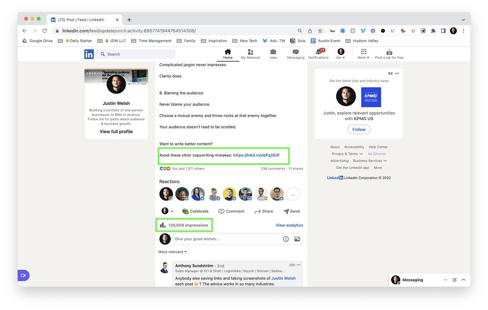Share this post

[264, 211]
